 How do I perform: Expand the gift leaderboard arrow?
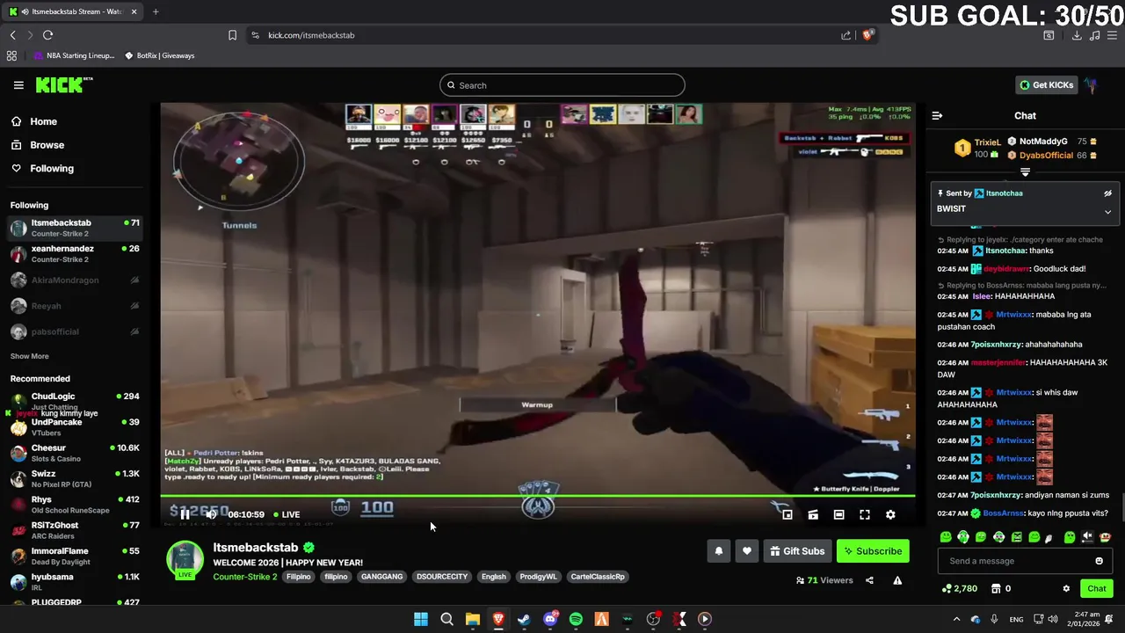(1025, 172)
